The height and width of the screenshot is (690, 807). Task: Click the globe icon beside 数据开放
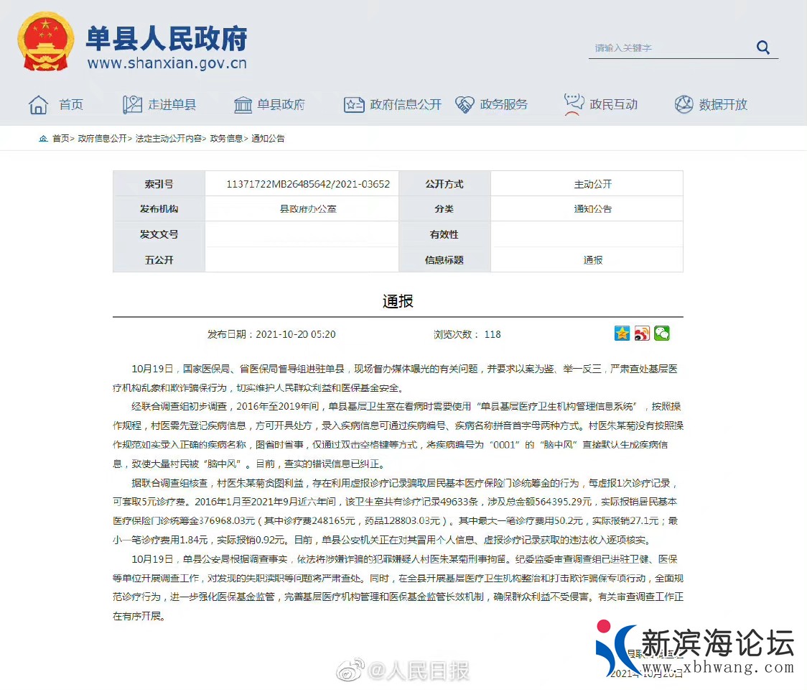pyautogui.click(x=684, y=105)
